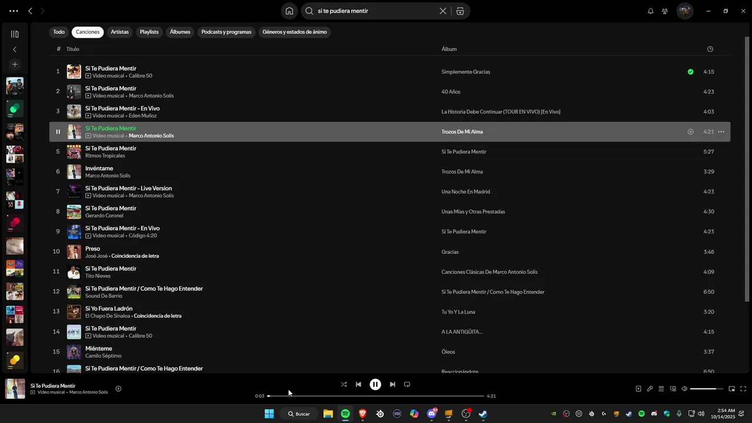Clear the search query with the X

(443, 11)
